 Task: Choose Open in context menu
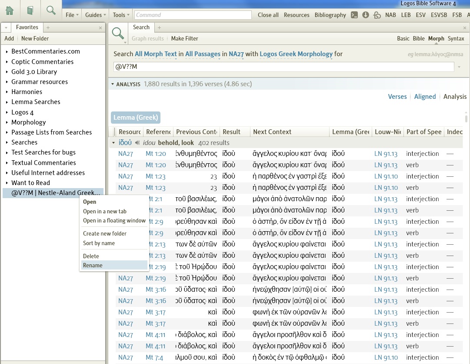90,202
